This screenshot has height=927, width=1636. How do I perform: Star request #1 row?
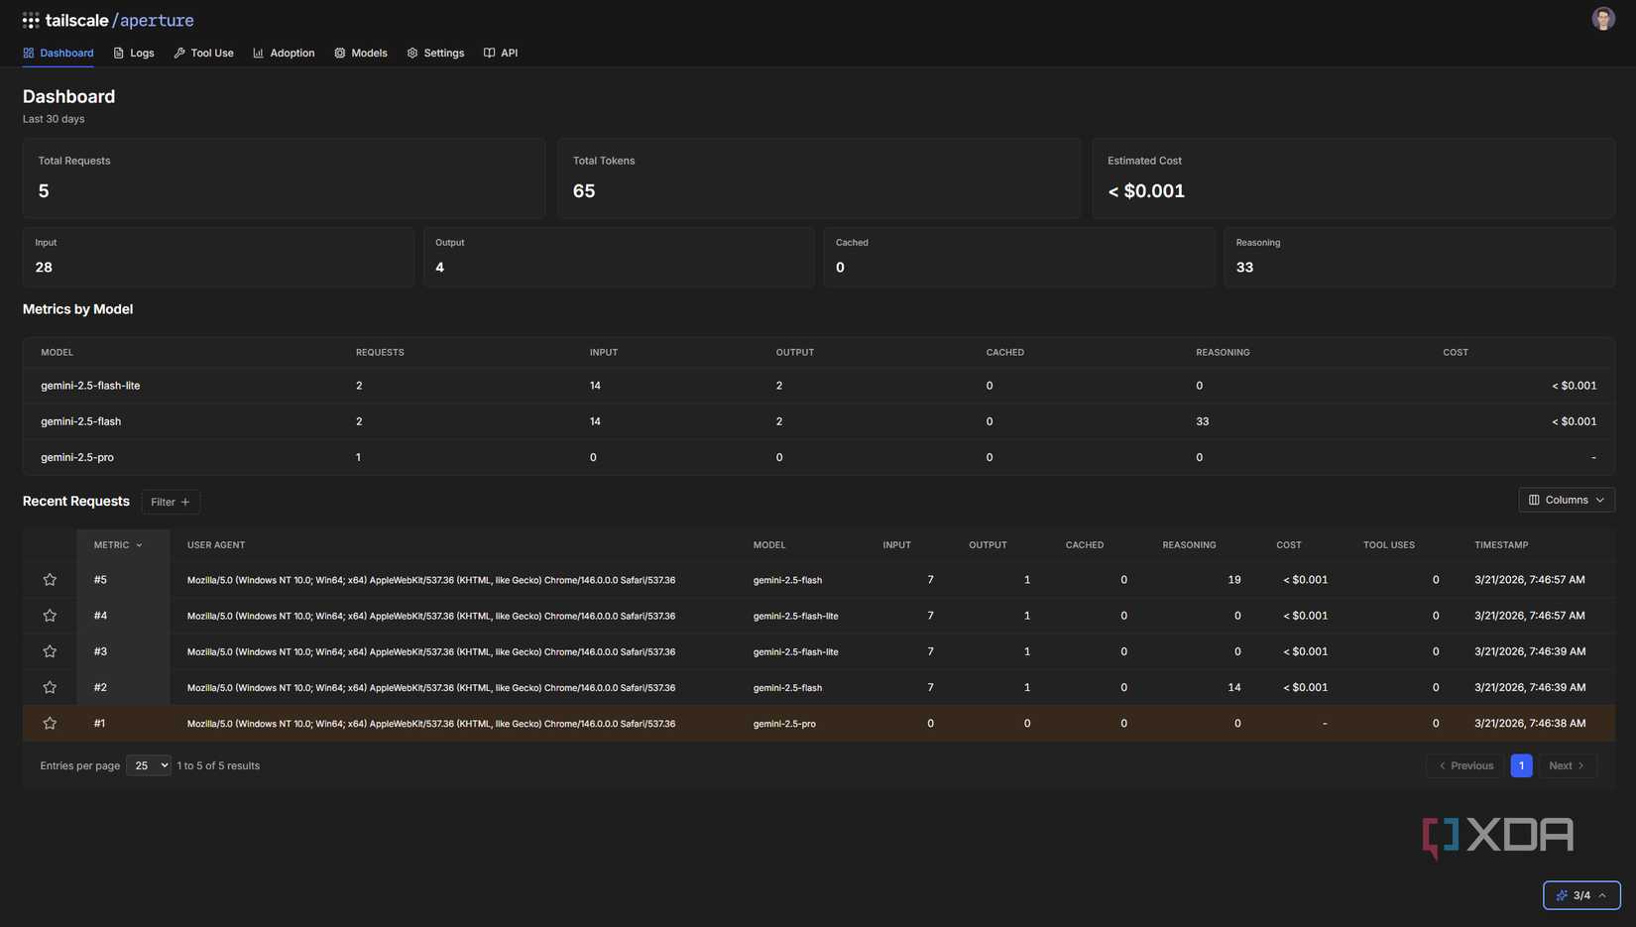point(50,724)
